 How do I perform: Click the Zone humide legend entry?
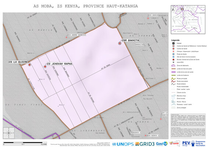point(181,98)
